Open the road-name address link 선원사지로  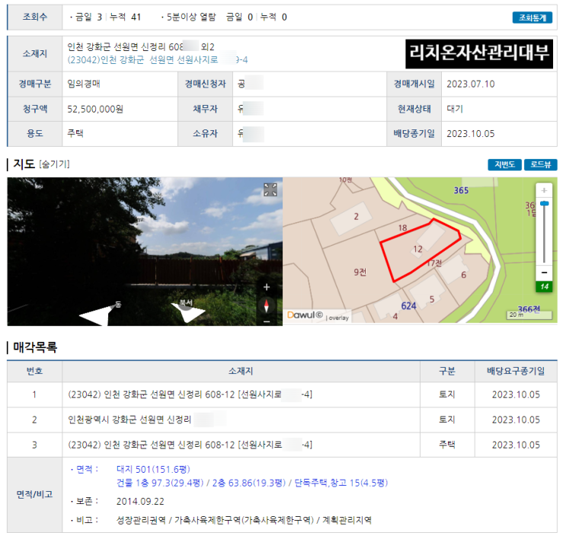click(x=158, y=59)
